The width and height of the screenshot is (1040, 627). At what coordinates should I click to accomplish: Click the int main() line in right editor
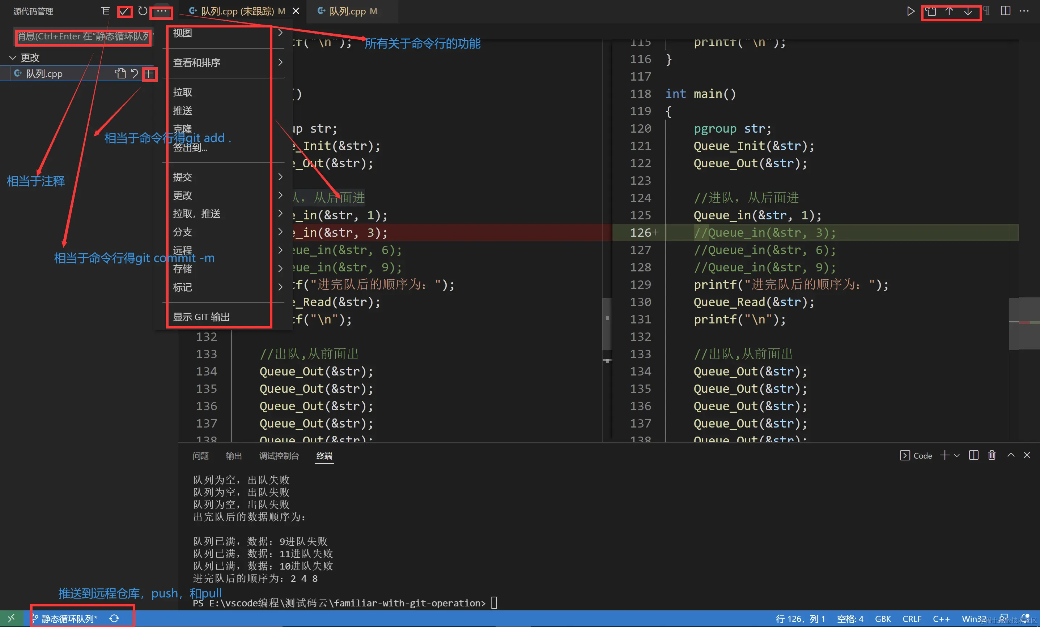tap(701, 94)
